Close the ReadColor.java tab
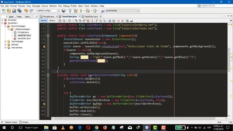This screenshot has width=233, height=131. click(x=100, y=16)
